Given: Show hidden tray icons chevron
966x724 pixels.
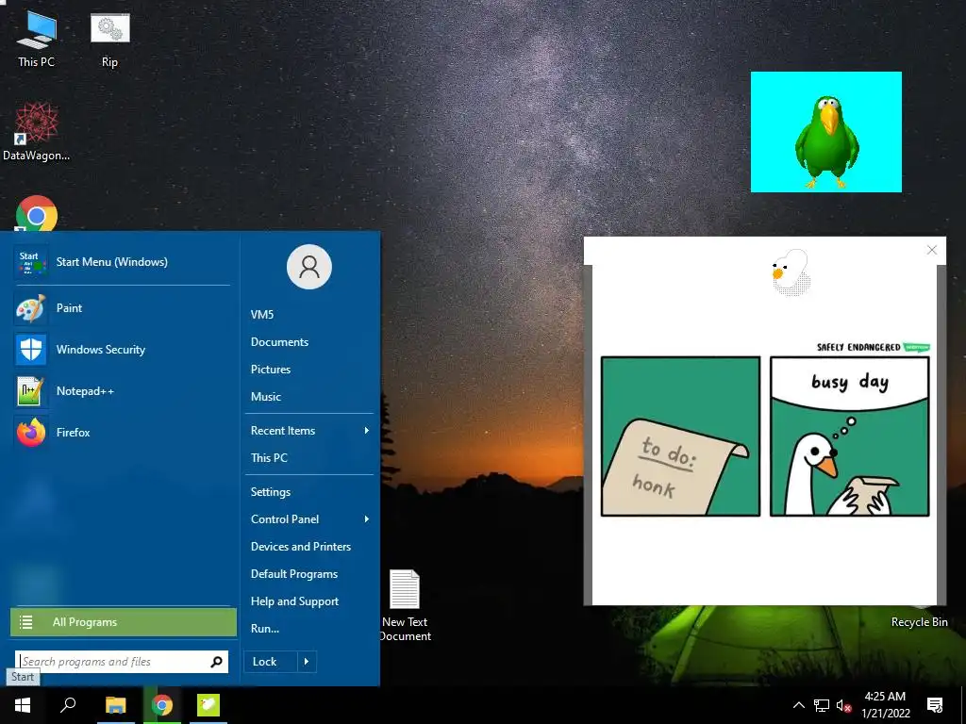Looking at the screenshot, I should click(x=798, y=705).
